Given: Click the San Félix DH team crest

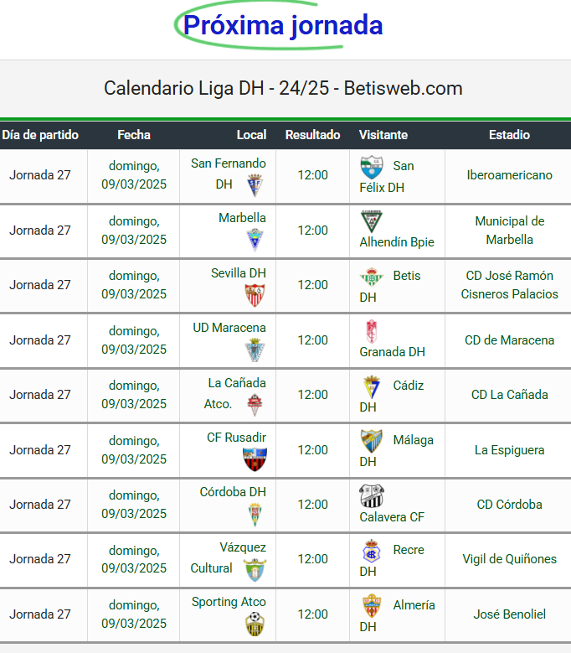Looking at the screenshot, I should pyautogui.click(x=372, y=167).
